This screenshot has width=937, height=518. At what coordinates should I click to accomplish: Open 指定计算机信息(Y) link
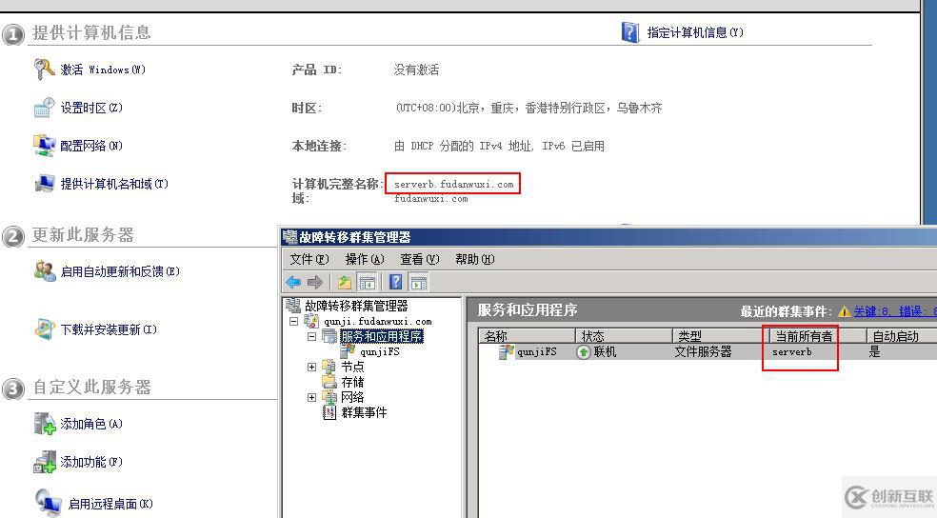click(x=695, y=32)
